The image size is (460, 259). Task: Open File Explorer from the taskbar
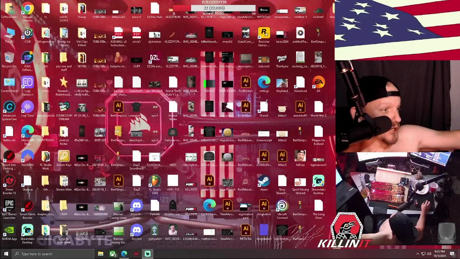[101, 254]
